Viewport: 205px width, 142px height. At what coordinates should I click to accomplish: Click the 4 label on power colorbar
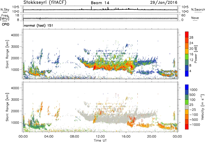click(190, 71)
